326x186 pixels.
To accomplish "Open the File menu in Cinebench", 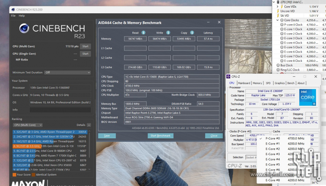I will (13, 16).
